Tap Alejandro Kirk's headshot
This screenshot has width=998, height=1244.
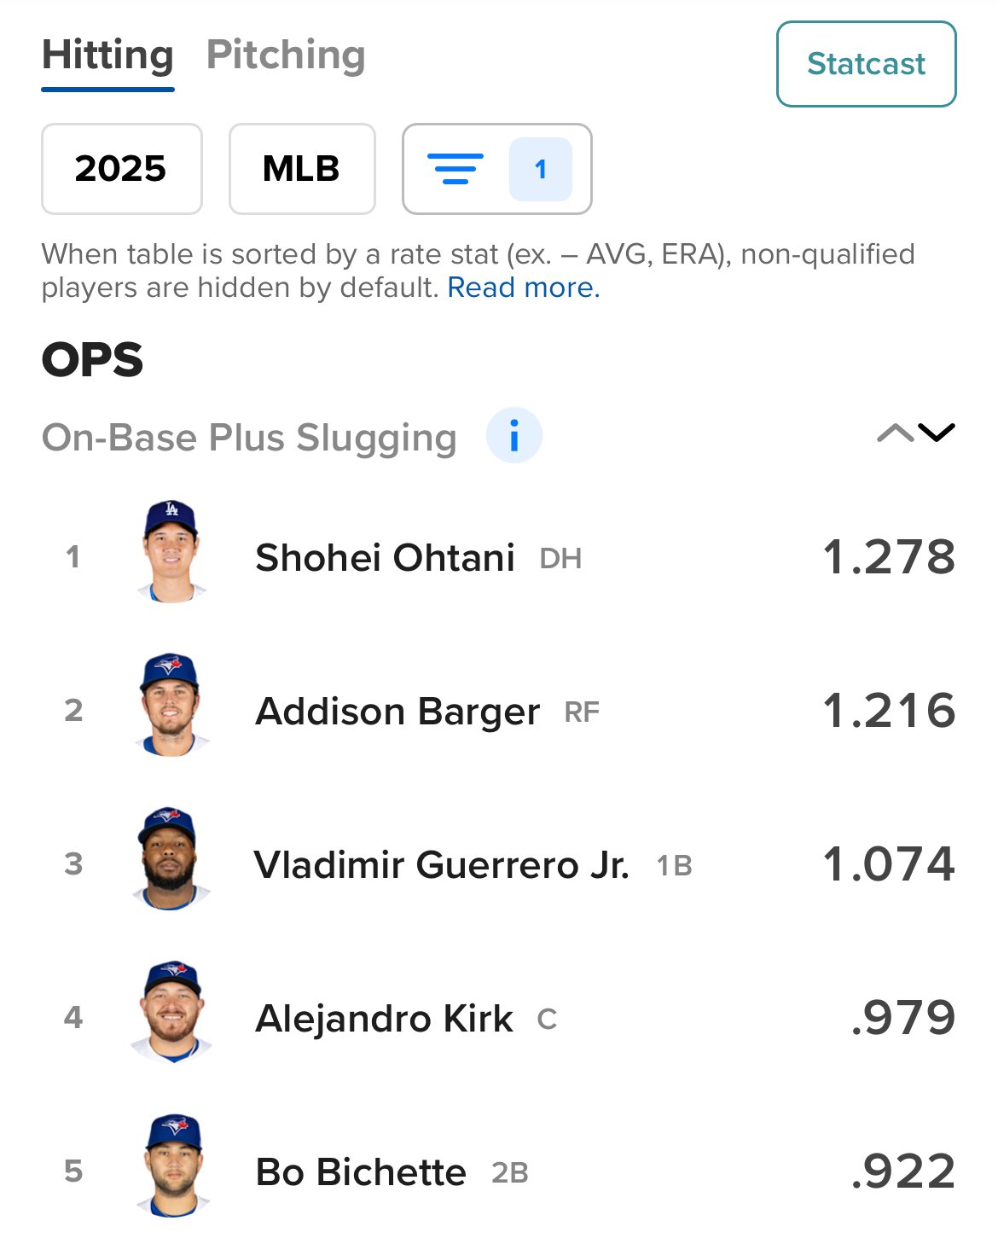pyautogui.click(x=171, y=1013)
